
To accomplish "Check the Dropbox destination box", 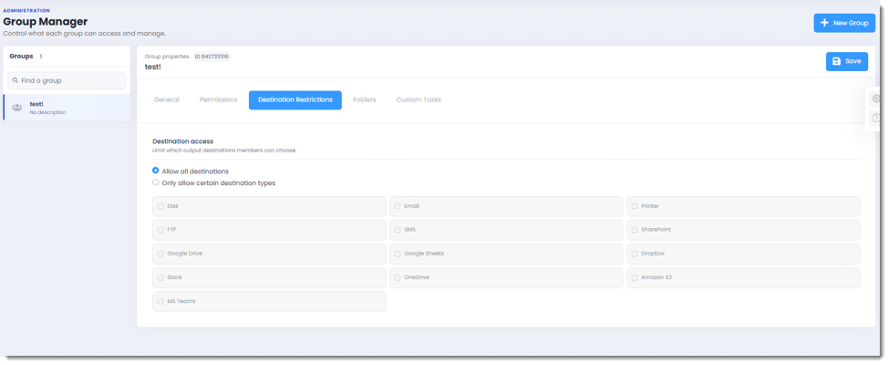I will click(635, 254).
